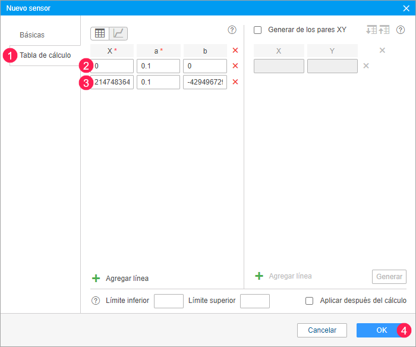Viewport: 416px width, 347px height.
Task: Focus the X field containing 214748364
Action: coord(112,82)
